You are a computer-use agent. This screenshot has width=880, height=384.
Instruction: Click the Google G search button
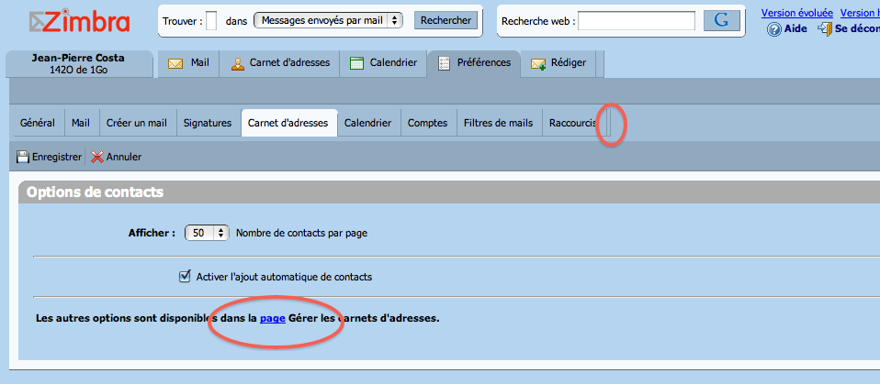coord(721,21)
